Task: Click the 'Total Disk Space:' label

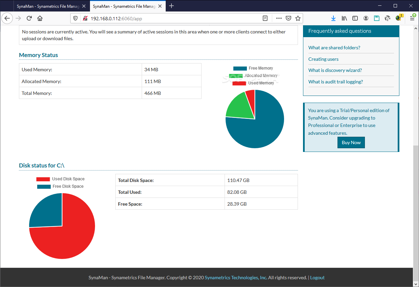Action: tap(136, 180)
